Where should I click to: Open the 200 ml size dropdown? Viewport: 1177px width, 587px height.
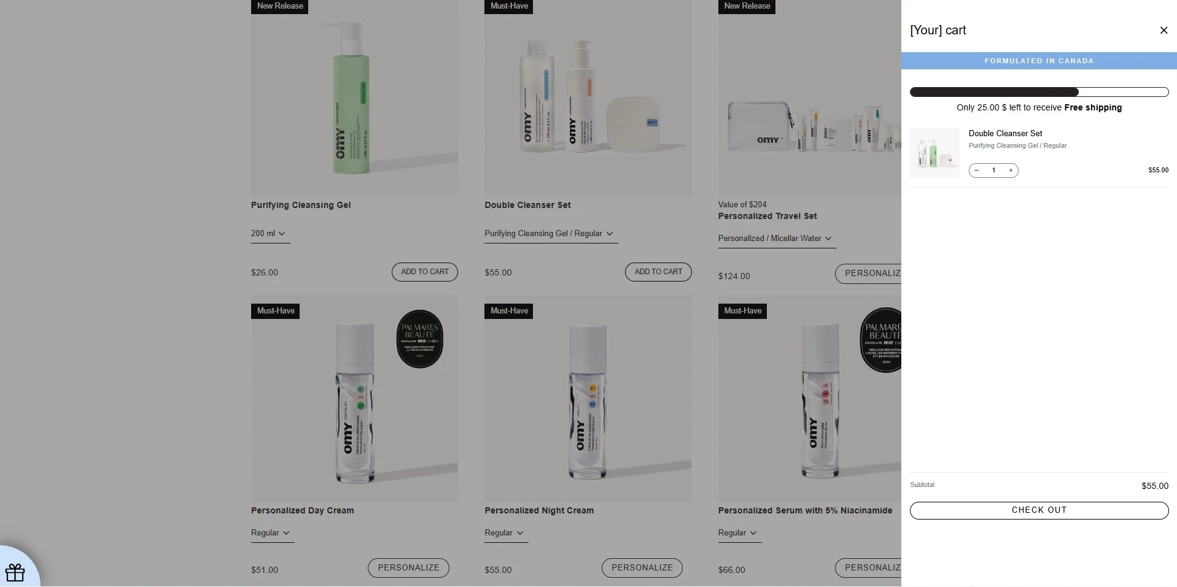point(270,234)
